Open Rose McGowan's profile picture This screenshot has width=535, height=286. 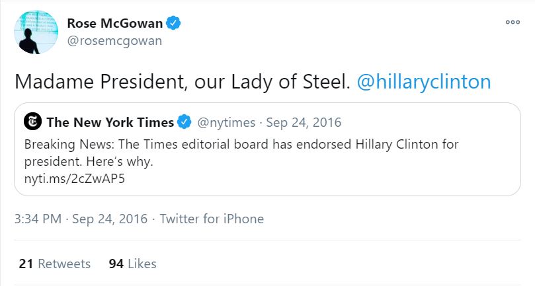point(35,32)
